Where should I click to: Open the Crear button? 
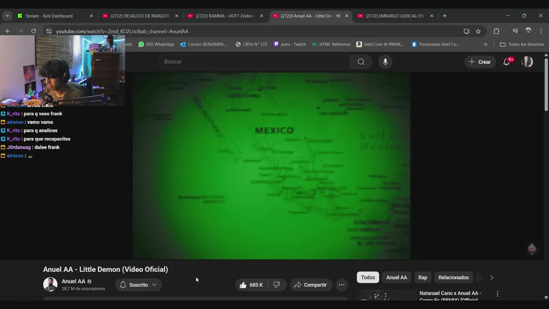coord(480,62)
